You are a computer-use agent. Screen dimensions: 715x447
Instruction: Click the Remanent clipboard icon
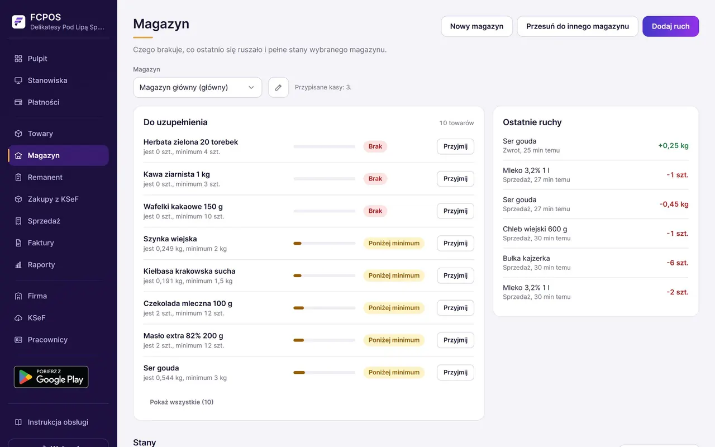[x=18, y=177]
